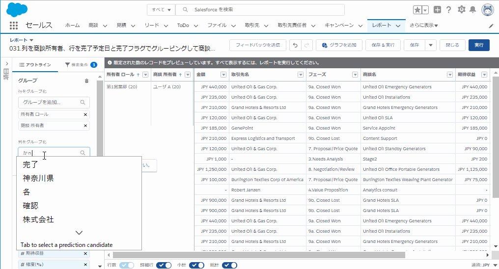Open the App Launcher grid icon
The width and height of the screenshot is (499, 269).
click(13, 26)
